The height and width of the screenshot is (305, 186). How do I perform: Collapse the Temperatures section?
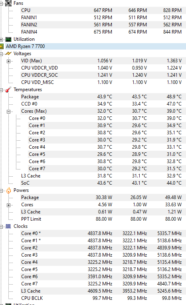tap(1, 90)
